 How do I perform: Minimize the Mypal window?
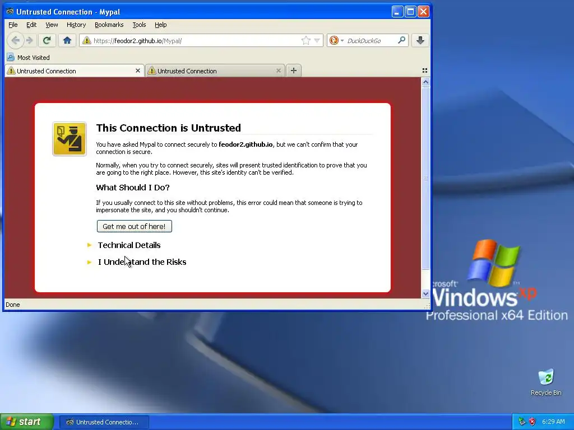(397, 12)
